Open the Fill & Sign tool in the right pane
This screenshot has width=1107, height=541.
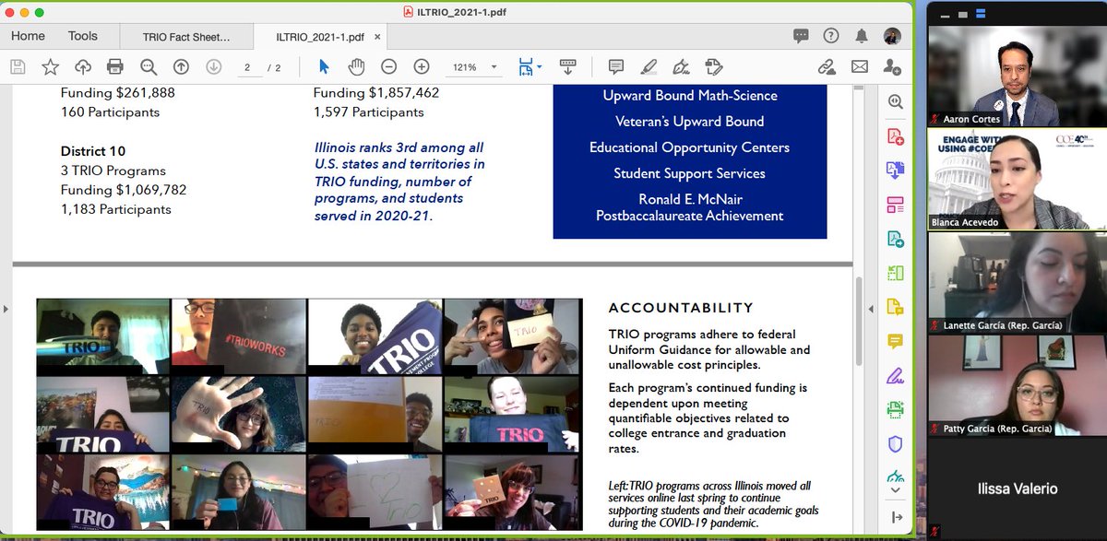point(895,375)
